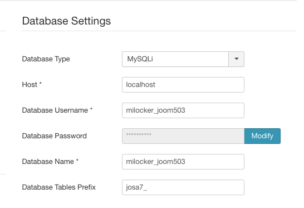This screenshot has height=208, width=304.
Task: Click the Database Password label
Action: (55, 136)
